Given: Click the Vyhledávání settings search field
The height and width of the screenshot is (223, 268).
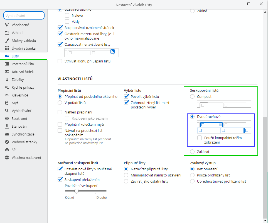Looking at the screenshot, I should pos(24,16).
